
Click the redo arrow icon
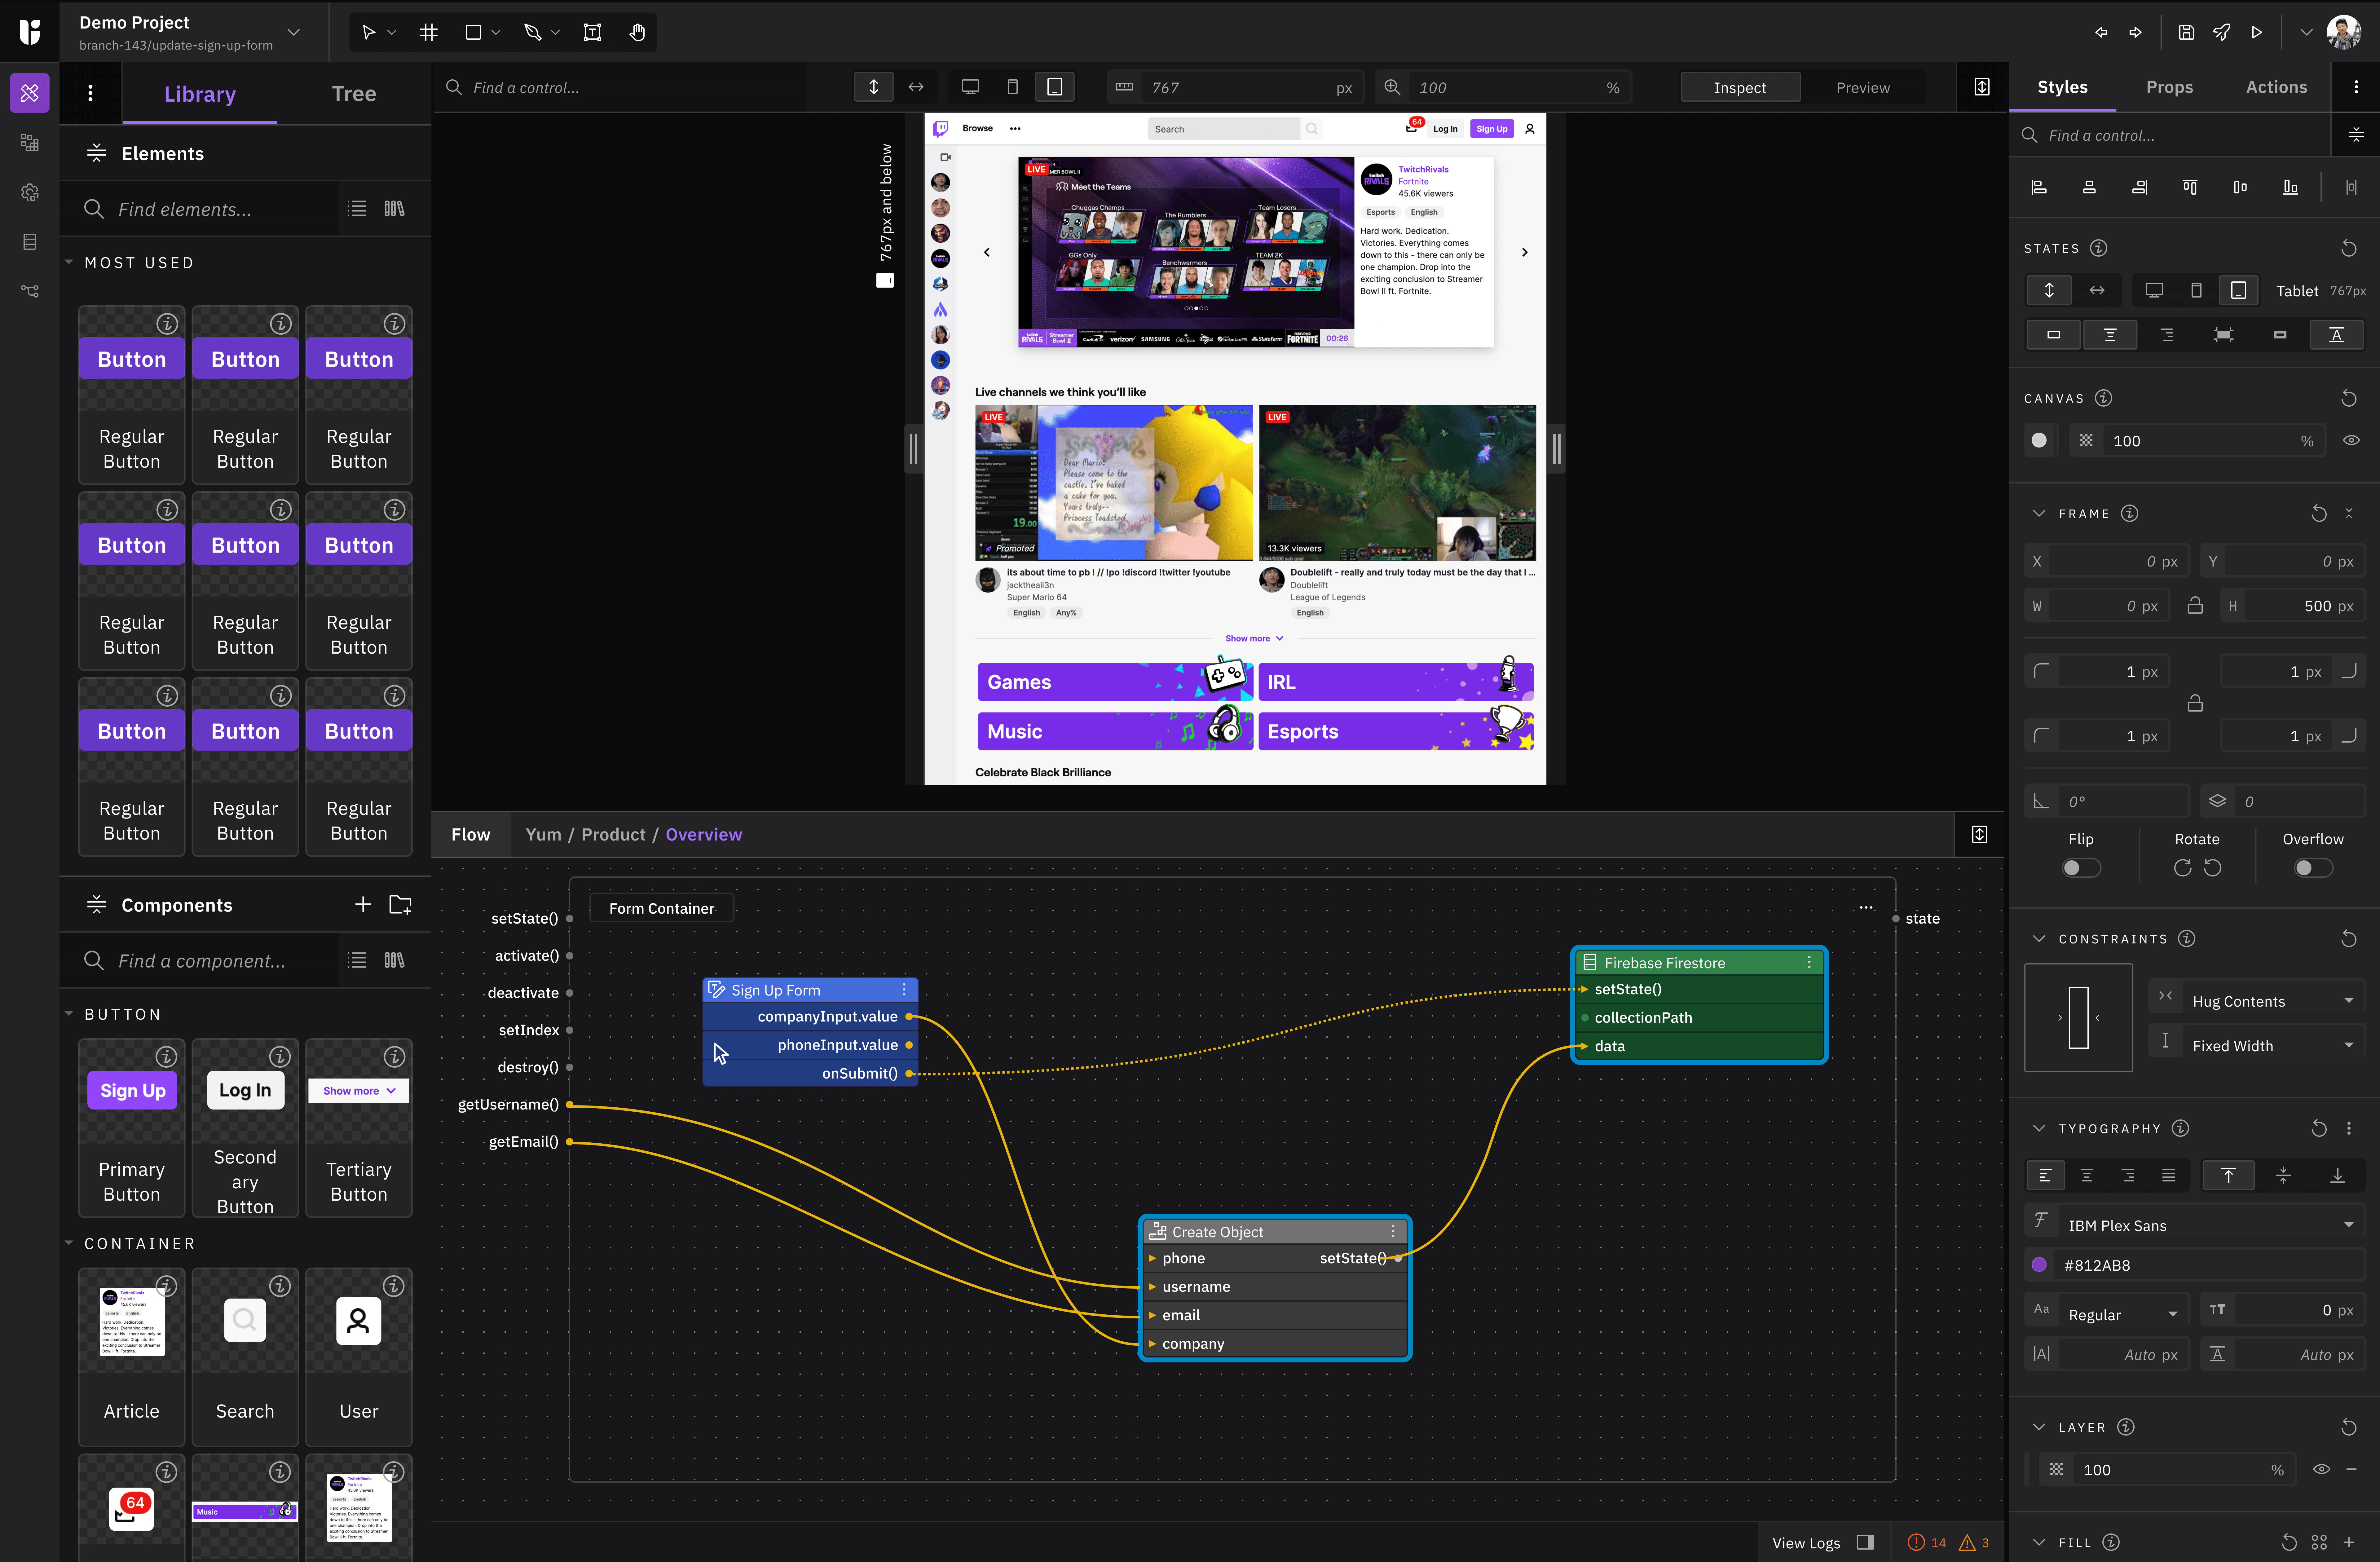tap(2135, 32)
